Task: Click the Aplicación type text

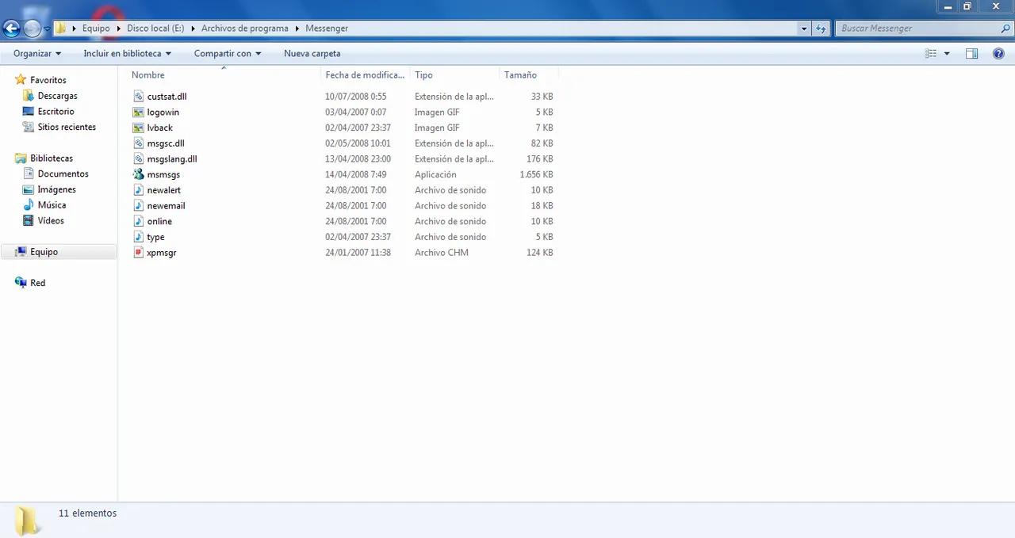Action: 435,174
